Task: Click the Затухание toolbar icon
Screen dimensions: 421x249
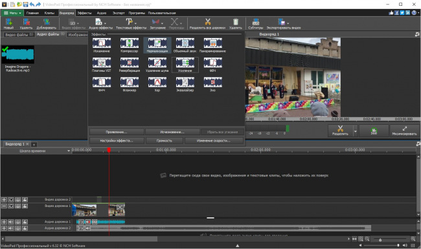Action: pyautogui.click(x=155, y=22)
